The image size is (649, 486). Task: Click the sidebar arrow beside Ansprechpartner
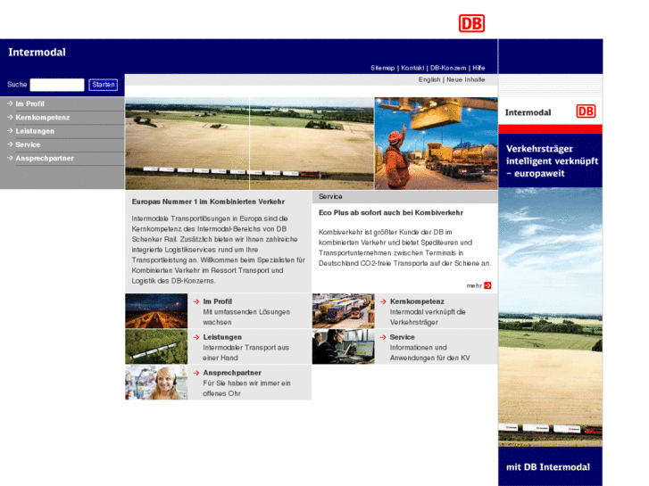coord(10,158)
